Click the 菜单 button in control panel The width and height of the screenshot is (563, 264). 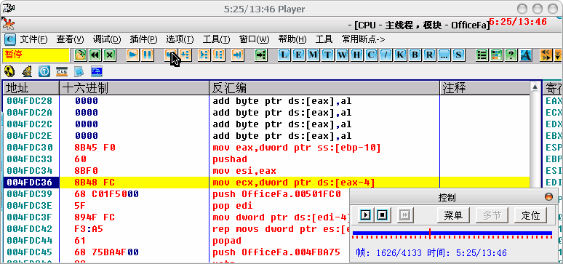point(453,215)
